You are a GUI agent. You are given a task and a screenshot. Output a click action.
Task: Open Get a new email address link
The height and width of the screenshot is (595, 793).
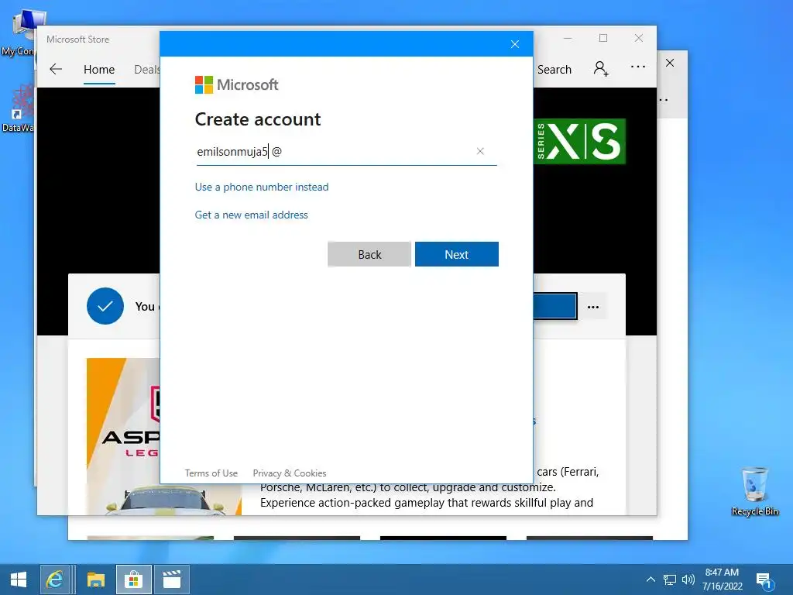[252, 215]
